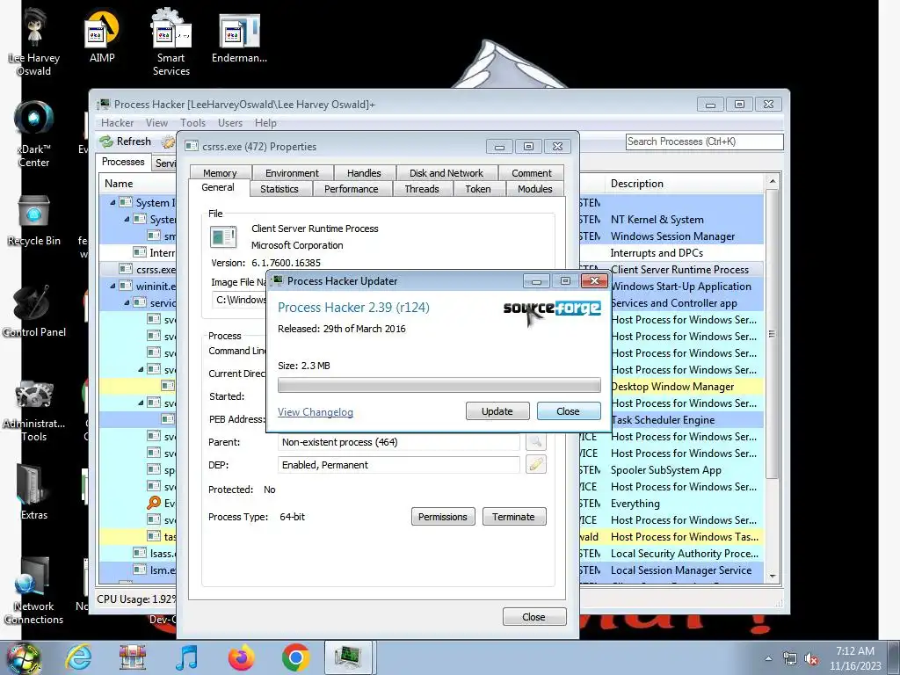Show hidden tray icons arrow
The height and width of the screenshot is (675, 900).
coord(768,659)
